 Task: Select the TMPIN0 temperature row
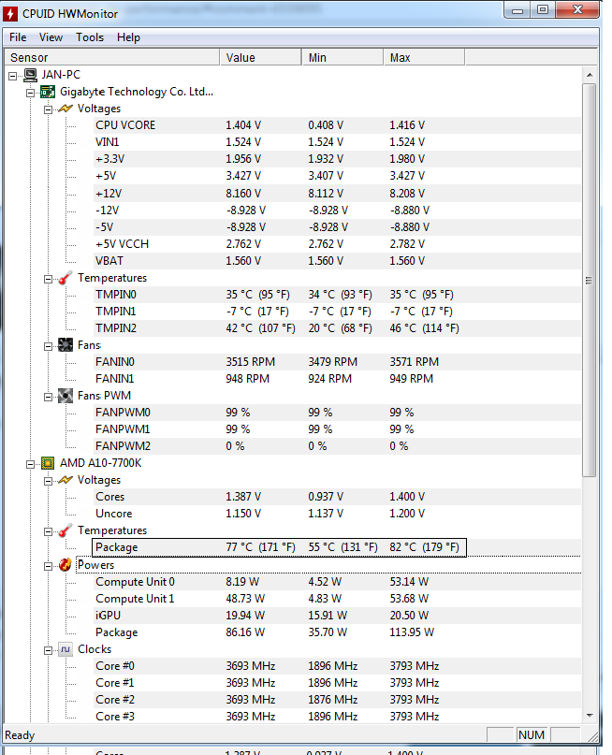[x=338, y=295]
